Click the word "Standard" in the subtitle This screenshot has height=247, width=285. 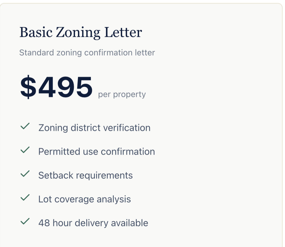[x=36, y=53]
